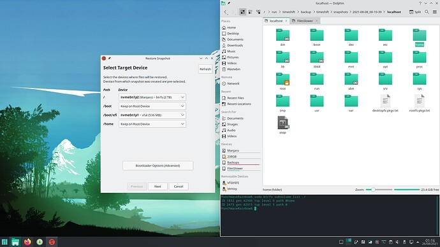Toggle Split view in Dolphin

pyautogui.click(x=415, y=12)
